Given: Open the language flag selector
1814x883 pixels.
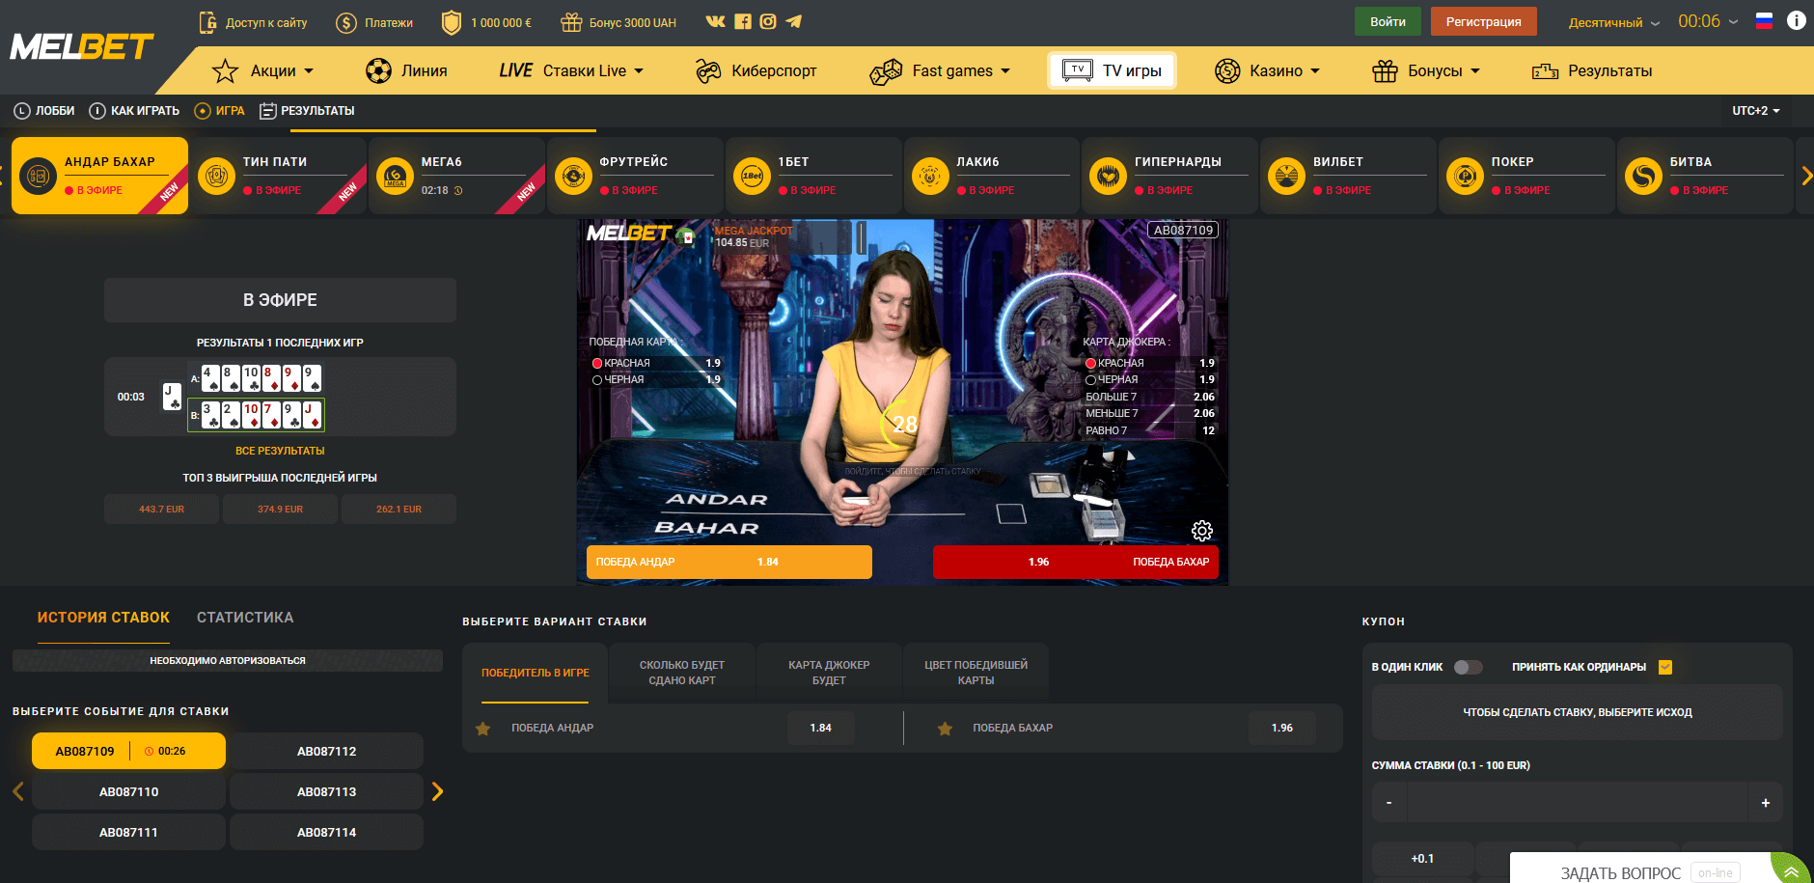Looking at the screenshot, I should click(x=1764, y=21).
